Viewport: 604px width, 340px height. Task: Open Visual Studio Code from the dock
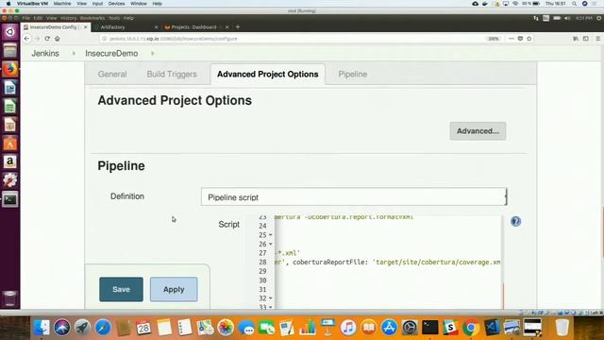492,328
